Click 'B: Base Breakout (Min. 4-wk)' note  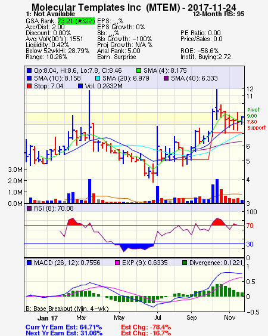tap(67, 309)
